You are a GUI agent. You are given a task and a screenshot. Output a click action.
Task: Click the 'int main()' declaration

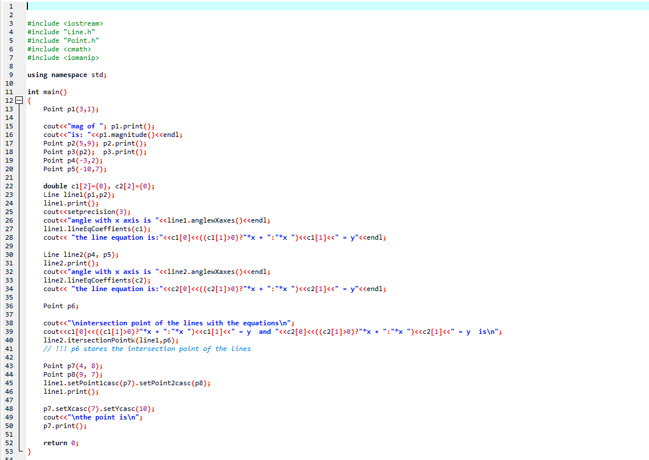[47, 92]
